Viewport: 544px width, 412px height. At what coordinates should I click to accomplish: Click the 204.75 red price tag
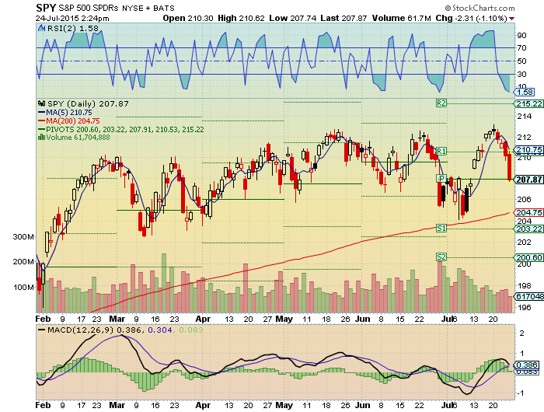(529, 212)
